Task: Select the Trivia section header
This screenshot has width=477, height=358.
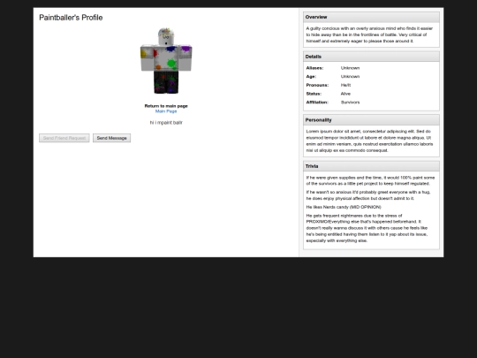Action: [x=371, y=166]
